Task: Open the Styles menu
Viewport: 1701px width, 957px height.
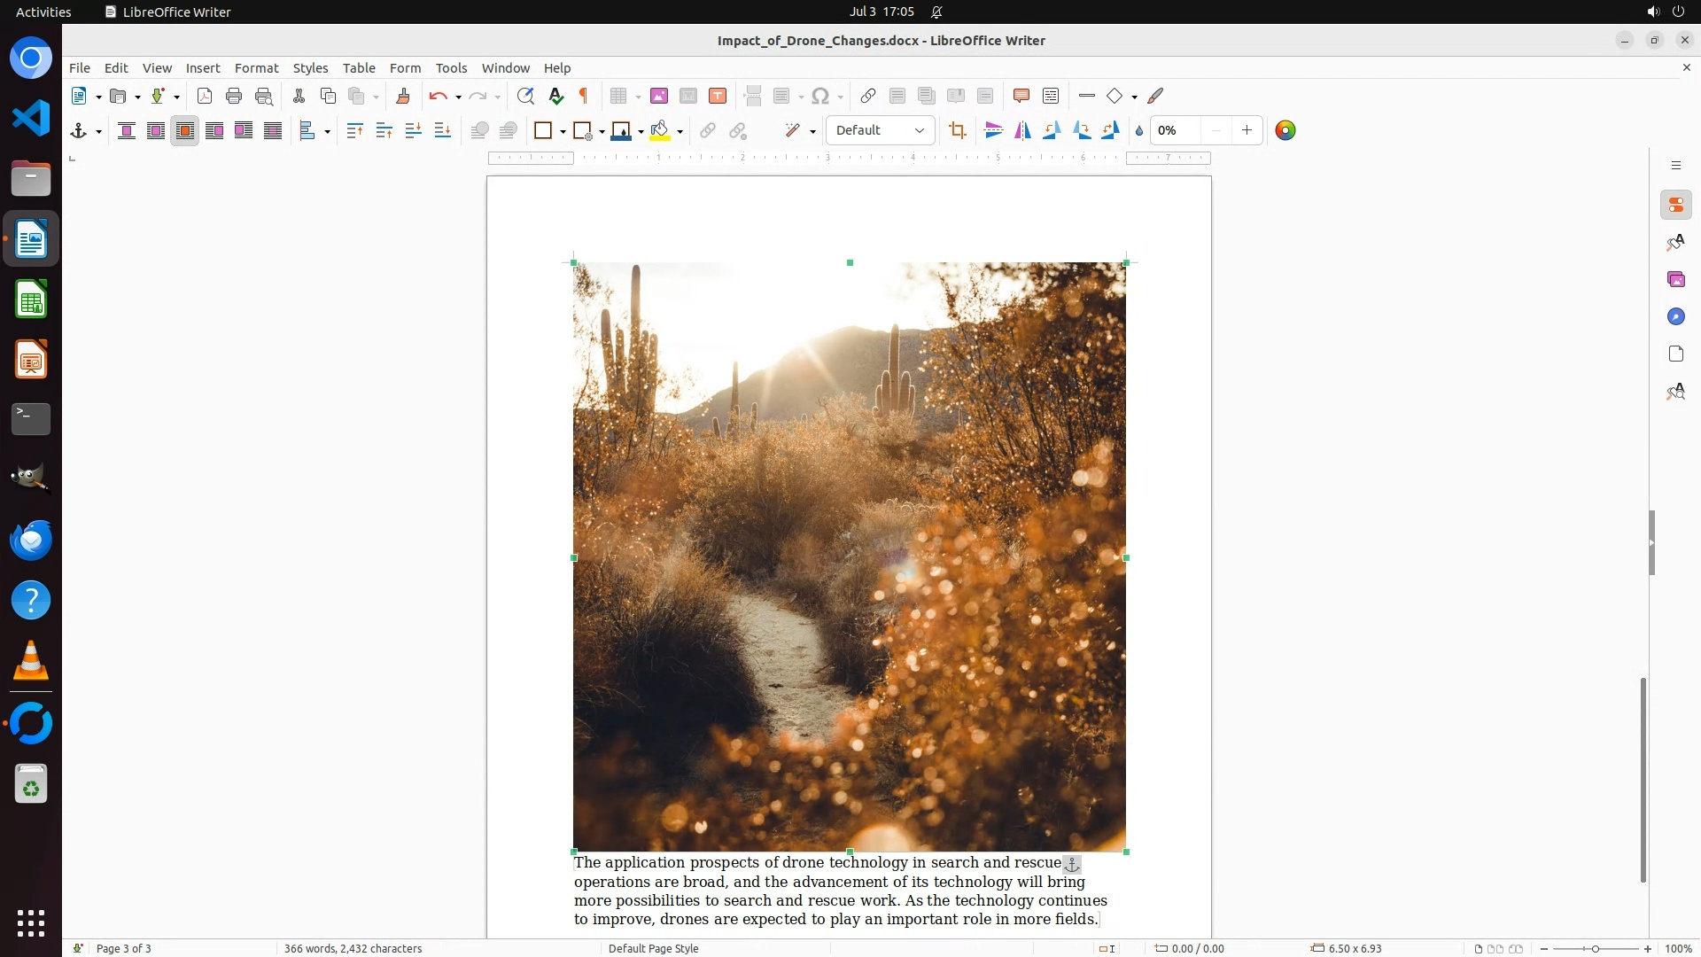Action: [x=310, y=67]
